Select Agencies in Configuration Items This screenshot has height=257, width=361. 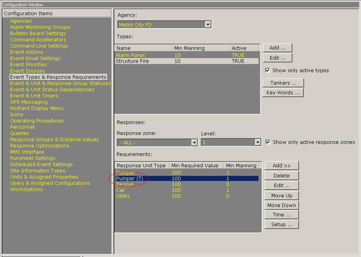click(21, 21)
